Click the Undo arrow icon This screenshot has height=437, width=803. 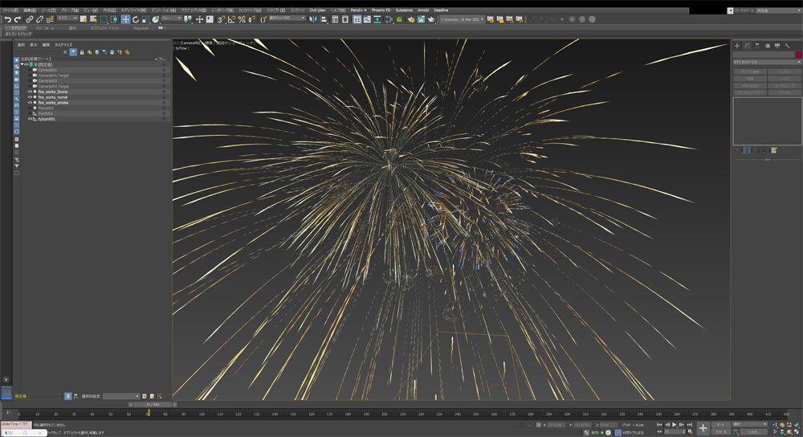coord(7,18)
